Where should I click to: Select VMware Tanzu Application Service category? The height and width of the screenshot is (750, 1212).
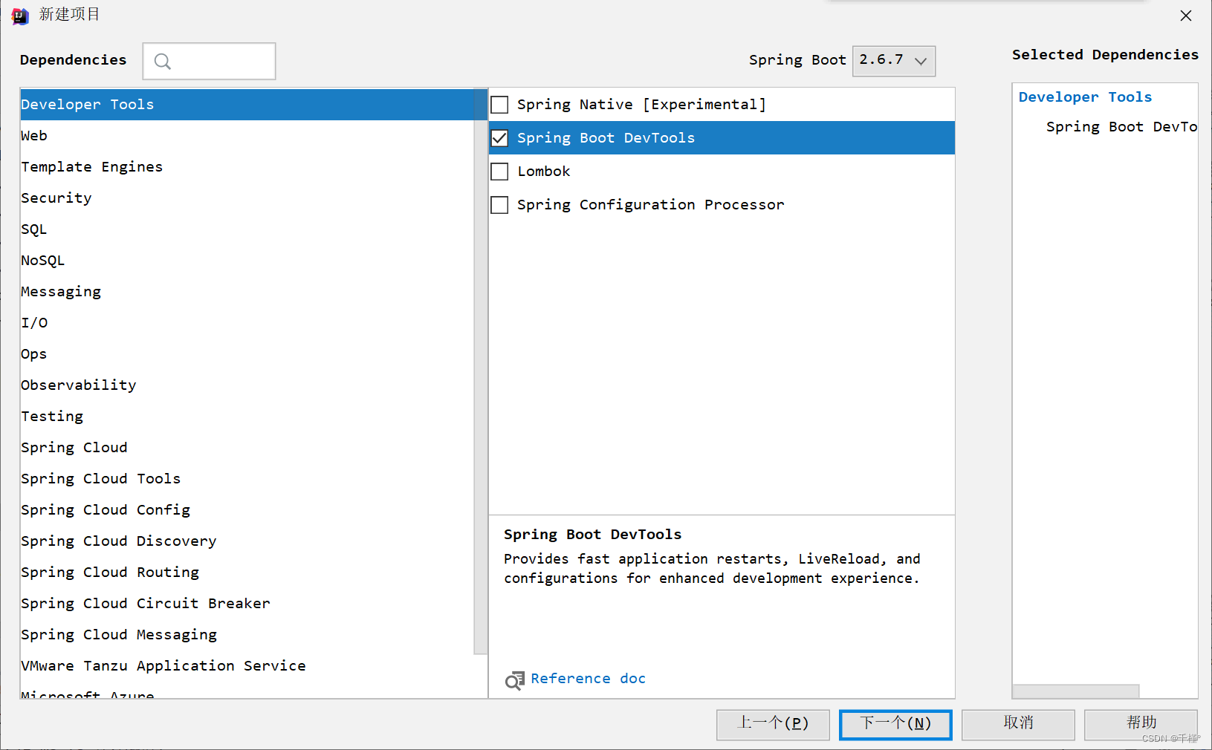(247, 666)
